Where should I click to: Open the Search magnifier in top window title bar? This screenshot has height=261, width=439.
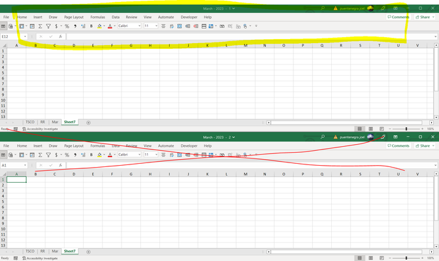[323, 8]
